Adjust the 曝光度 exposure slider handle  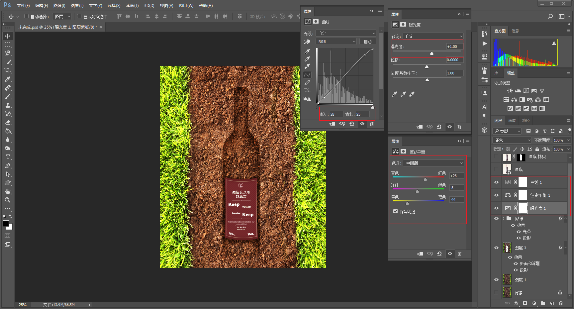(x=432, y=53)
